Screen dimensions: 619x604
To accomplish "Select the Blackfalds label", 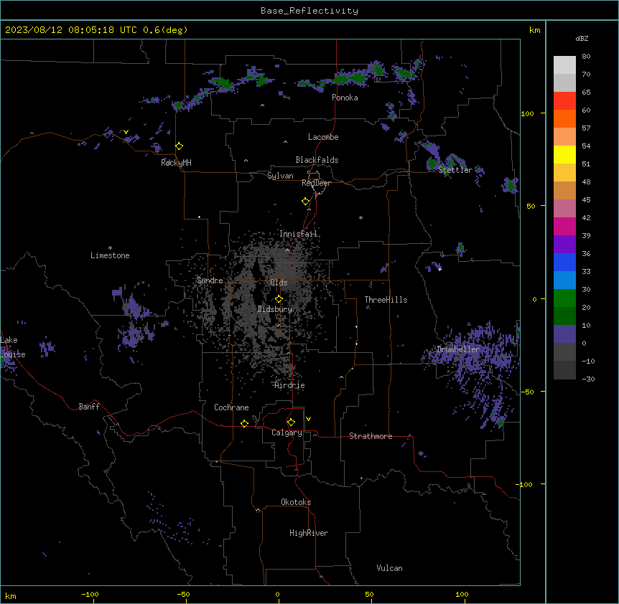I will [x=317, y=160].
